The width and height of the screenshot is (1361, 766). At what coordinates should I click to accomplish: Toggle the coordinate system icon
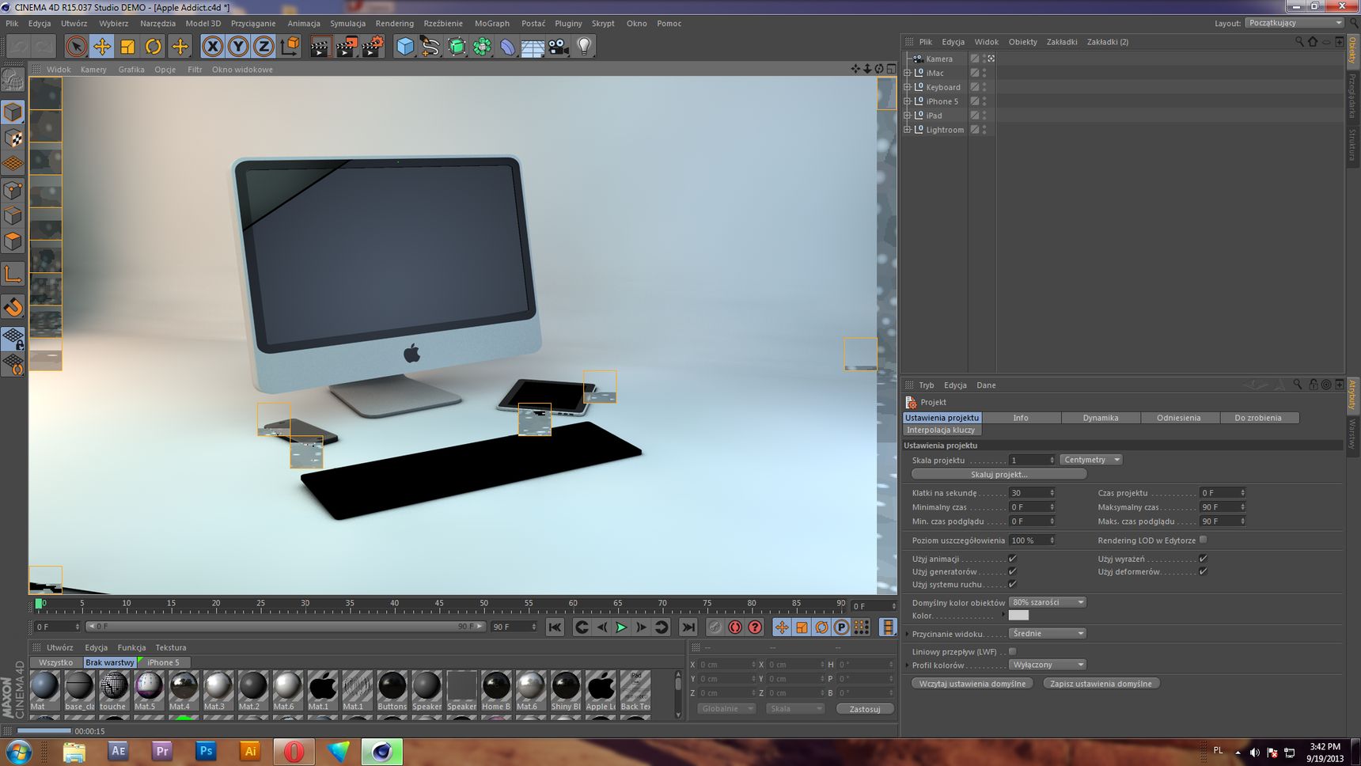click(290, 47)
